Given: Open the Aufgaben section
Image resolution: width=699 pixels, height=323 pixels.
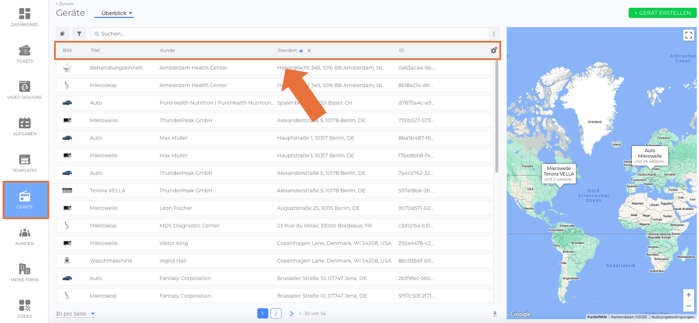Looking at the screenshot, I should point(25,127).
